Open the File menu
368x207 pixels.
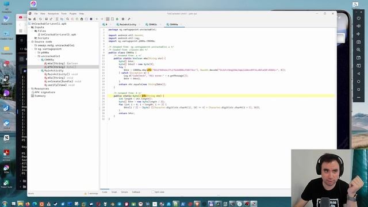tap(36, 14)
